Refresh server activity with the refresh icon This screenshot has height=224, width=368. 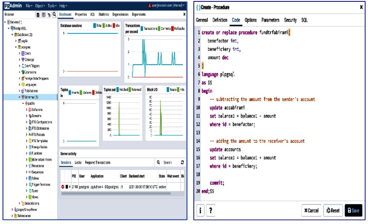pos(182,163)
